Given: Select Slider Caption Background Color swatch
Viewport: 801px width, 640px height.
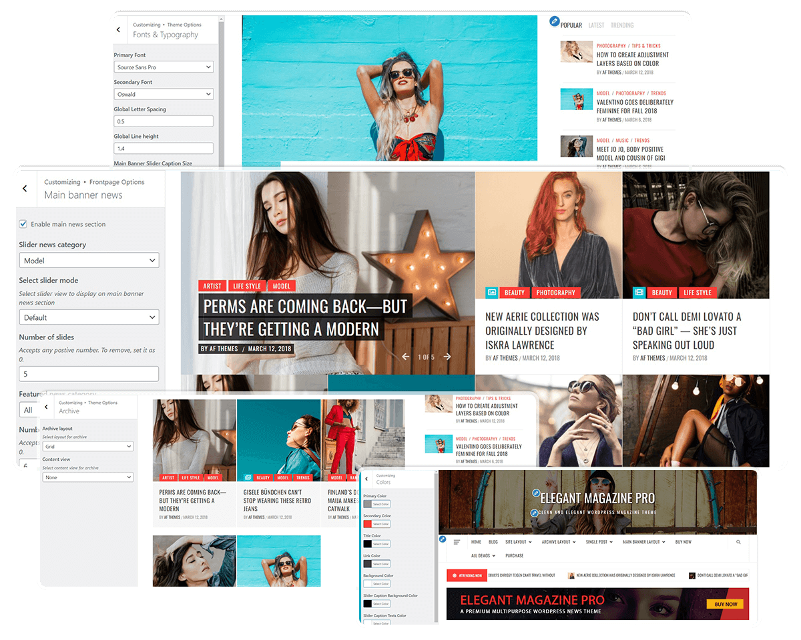Looking at the screenshot, I should pos(368,604).
